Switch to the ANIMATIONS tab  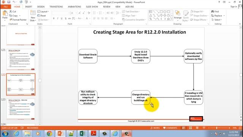pyautogui.click(x=74, y=7)
